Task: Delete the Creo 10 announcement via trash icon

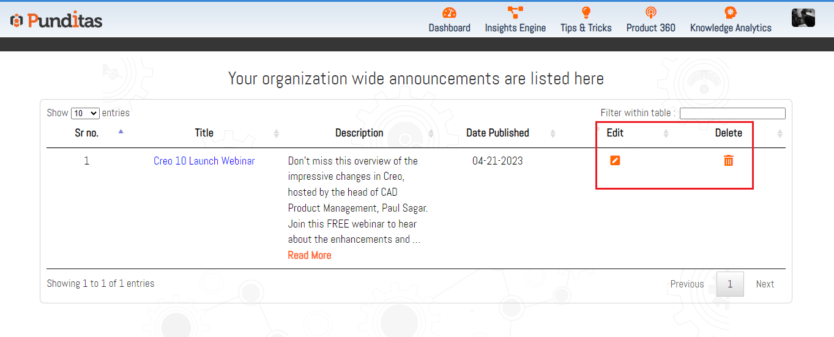Action: [728, 160]
